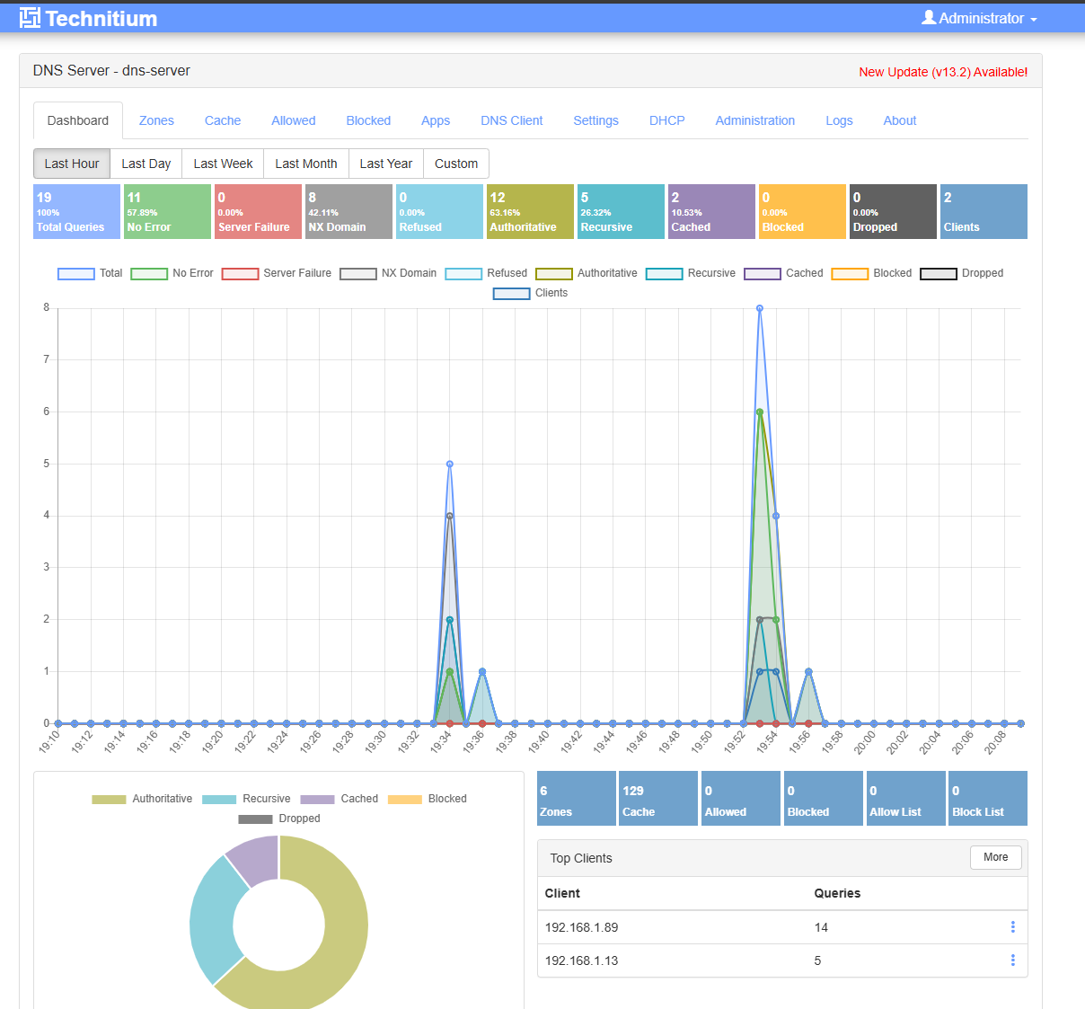Click Blocked swatch in donut chart legend
Viewport: 1085px width, 1009px height.
click(x=405, y=799)
